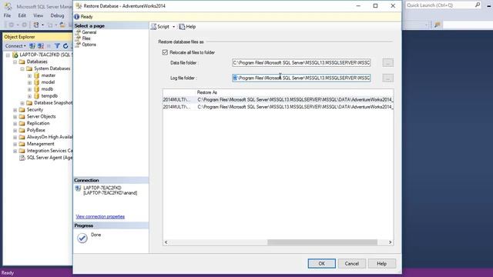Click the Data file folder path field
Image resolution: width=493 pixels, height=277 pixels.
point(301,63)
